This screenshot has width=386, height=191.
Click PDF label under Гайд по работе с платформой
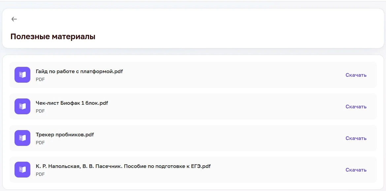click(x=40, y=79)
